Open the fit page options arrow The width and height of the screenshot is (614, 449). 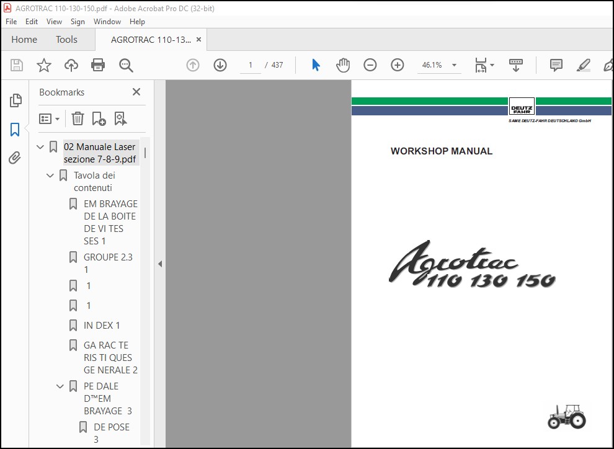point(492,65)
